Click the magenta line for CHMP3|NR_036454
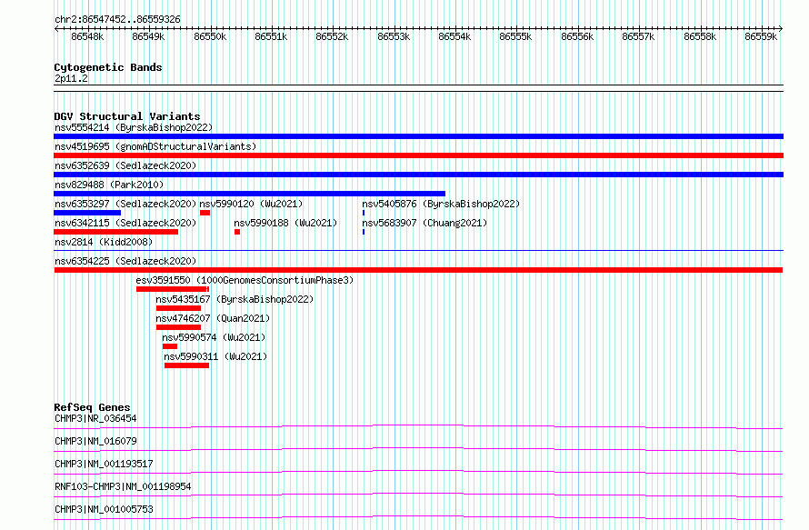The height and width of the screenshot is (530, 809). [418, 426]
